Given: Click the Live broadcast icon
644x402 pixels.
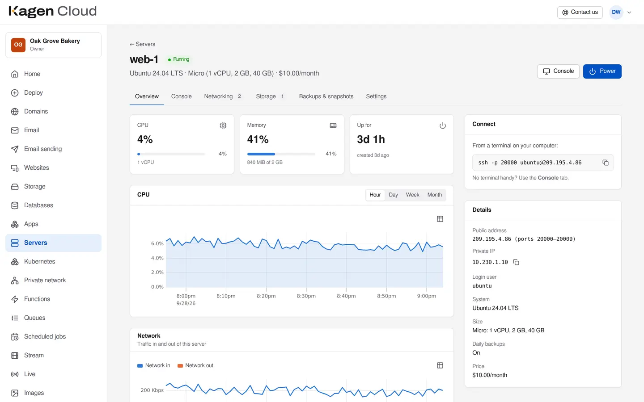Looking at the screenshot, I should tap(15, 374).
